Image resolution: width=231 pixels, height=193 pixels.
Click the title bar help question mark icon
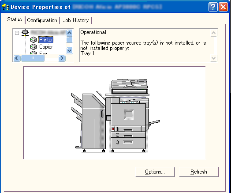tap(213, 7)
